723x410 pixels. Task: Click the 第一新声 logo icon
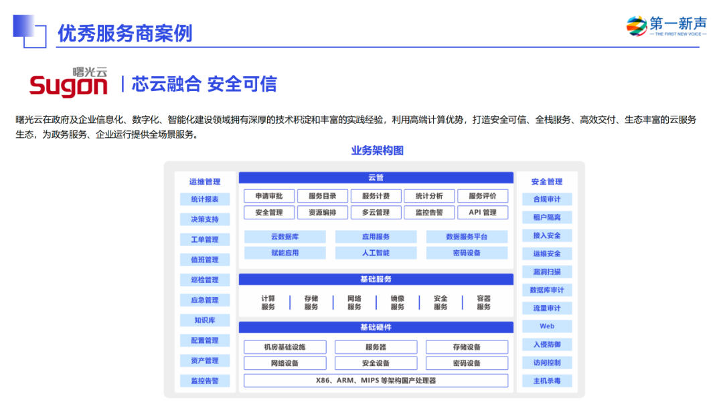[636, 26]
